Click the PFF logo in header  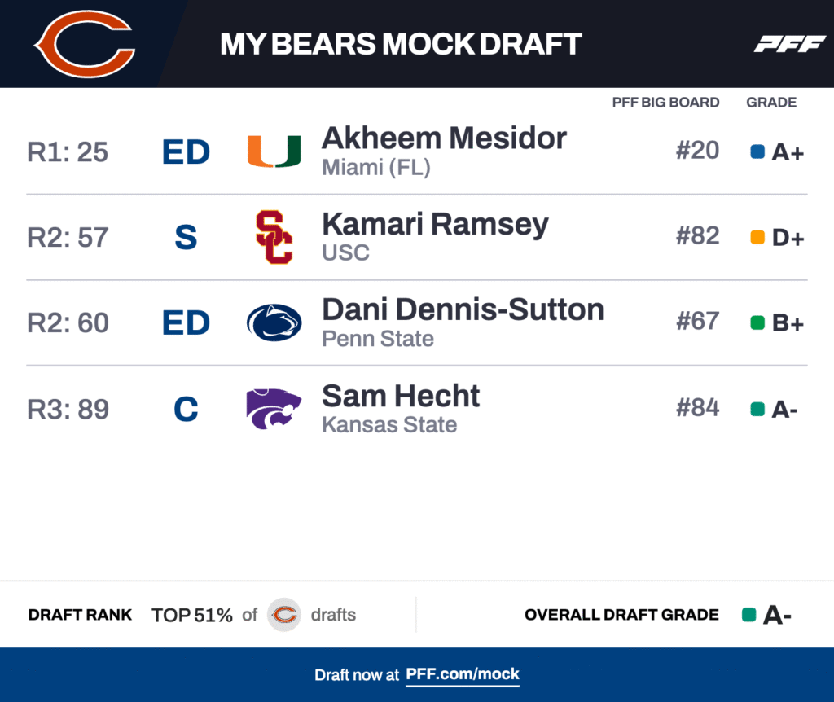coord(789,44)
